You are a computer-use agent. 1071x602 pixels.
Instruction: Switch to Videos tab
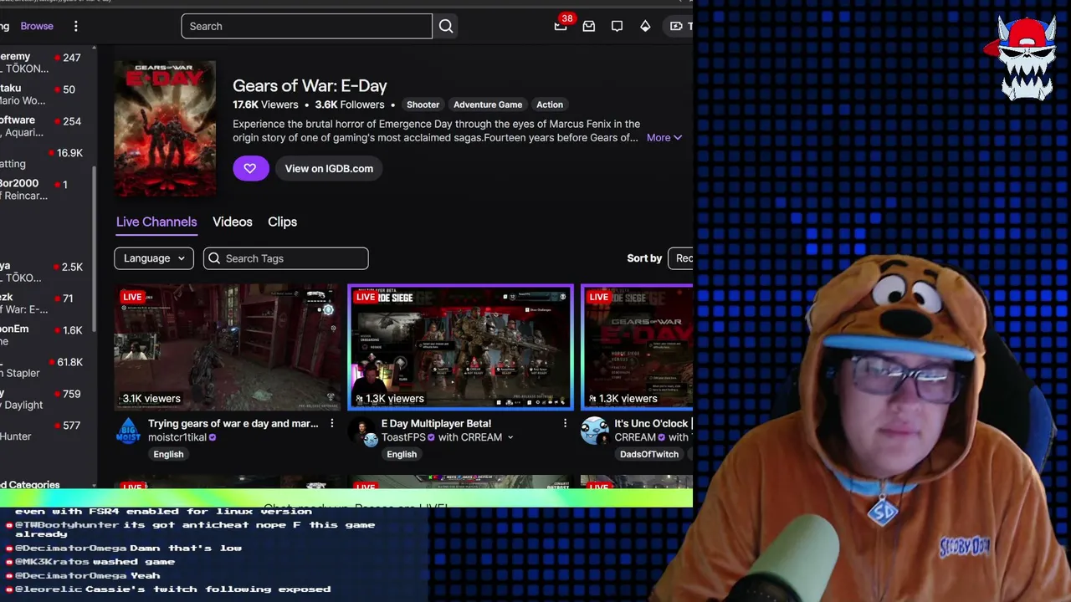tap(233, 222)
